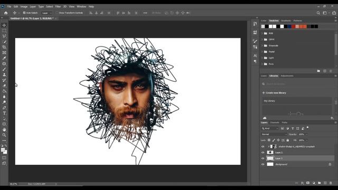Create new fill or adjustment layer icon

click(314, 183)
